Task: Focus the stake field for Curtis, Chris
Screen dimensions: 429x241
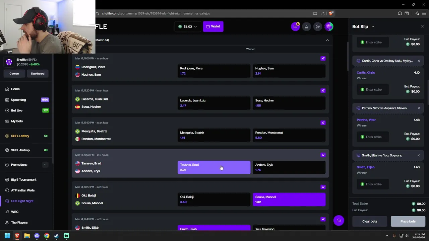Action: [373, 90]
